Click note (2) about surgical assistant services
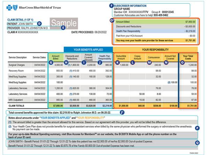This screenshot has width=211, height=155. [x=100, y=128]
